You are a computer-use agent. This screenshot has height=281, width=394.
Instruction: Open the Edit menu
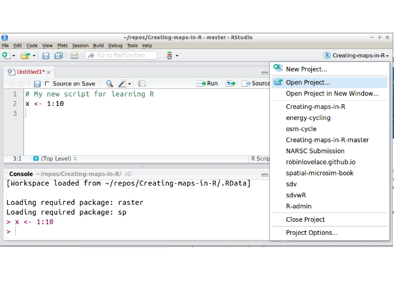click(x=18, y=46)
